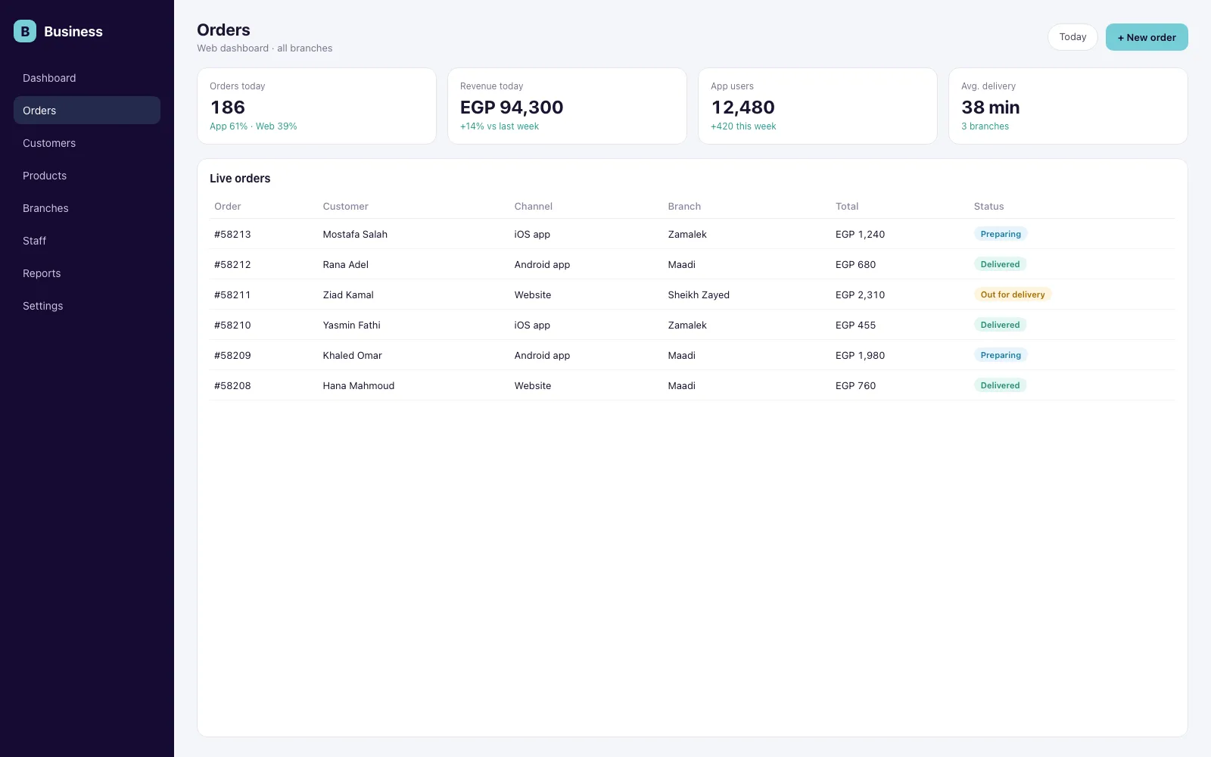The width and height of the screenshot is (1211, 757).
Task: Open the Products page
Action: pyautogui.click(x=87, y=176)
